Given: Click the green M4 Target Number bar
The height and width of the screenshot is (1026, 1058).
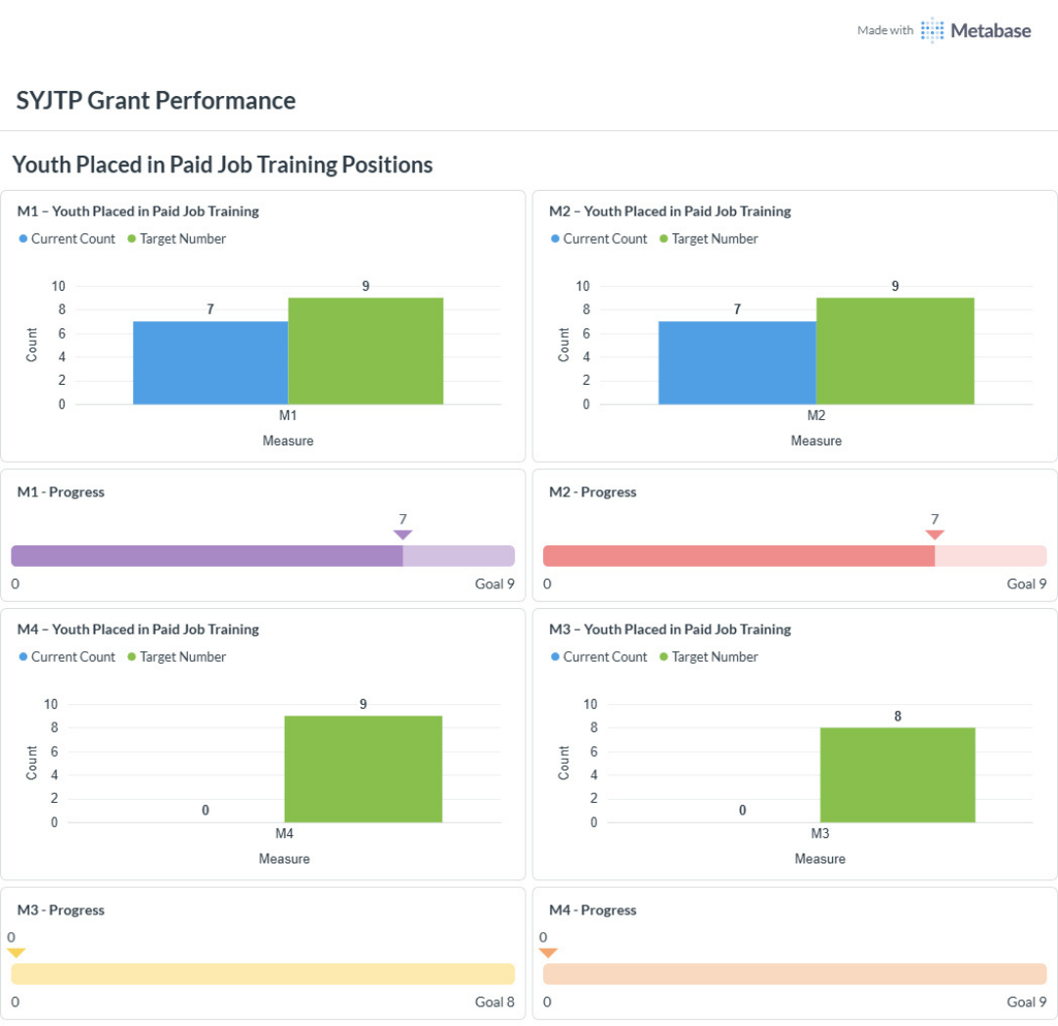Looking at the screenshot, I should click(x=363, y=769).
